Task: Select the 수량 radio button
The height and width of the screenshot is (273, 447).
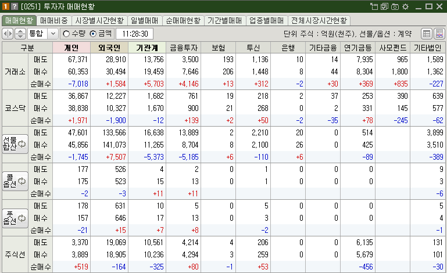Action: [66, 34]
